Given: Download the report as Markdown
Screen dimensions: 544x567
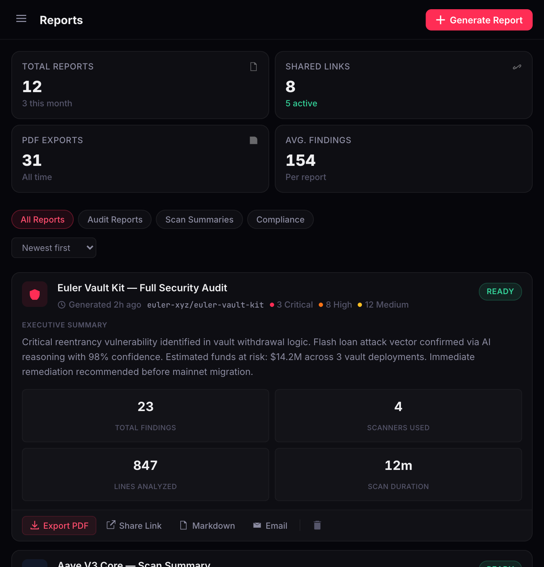Looking at the screenshot, I should (x=208, y=526).
